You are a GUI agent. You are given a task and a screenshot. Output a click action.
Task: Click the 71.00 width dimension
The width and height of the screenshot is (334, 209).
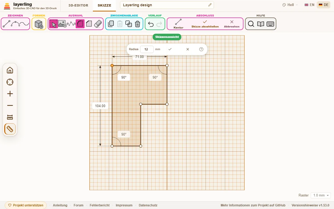coord(140,57)
